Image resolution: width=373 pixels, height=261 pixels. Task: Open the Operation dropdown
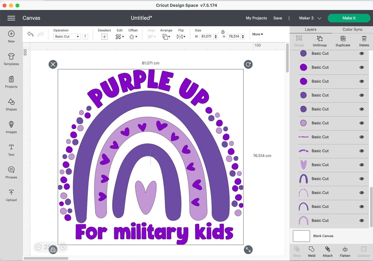pos(66,36)
